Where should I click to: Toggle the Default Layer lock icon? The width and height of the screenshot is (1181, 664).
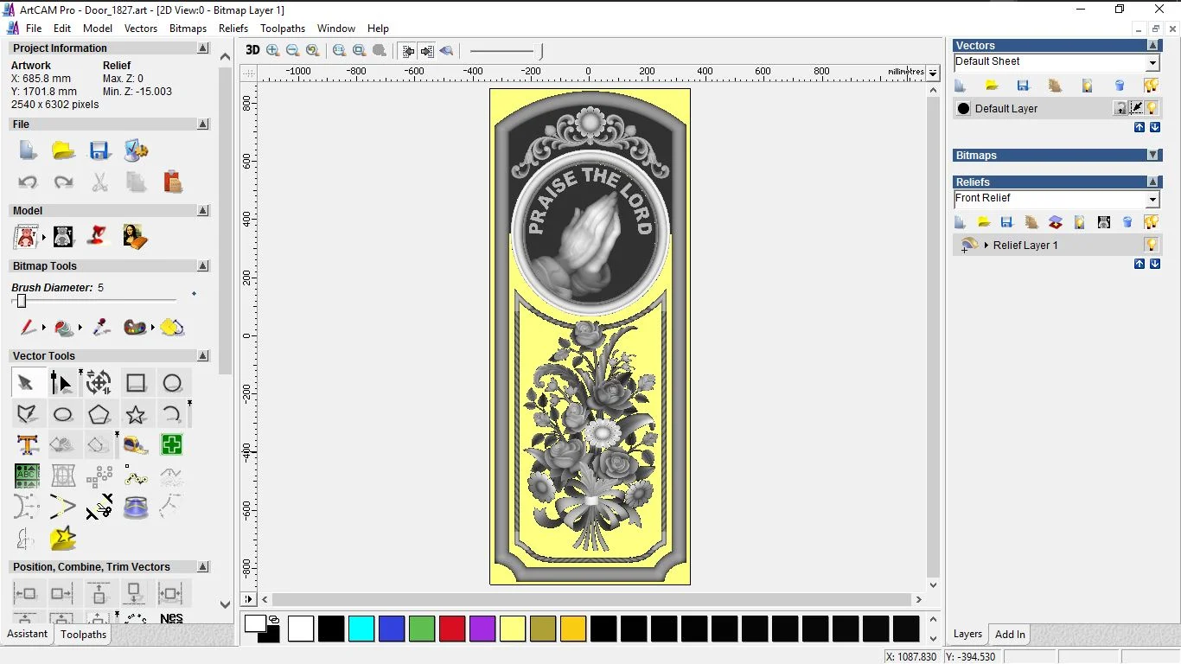coord(1120,108)
